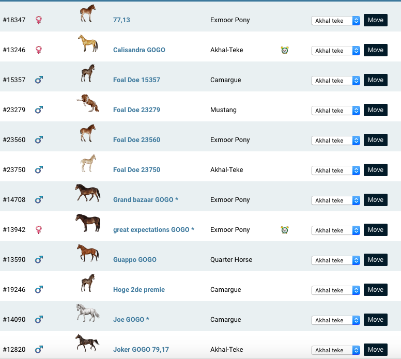Click the alarm clock icon for great expectations GOGO

284,230
